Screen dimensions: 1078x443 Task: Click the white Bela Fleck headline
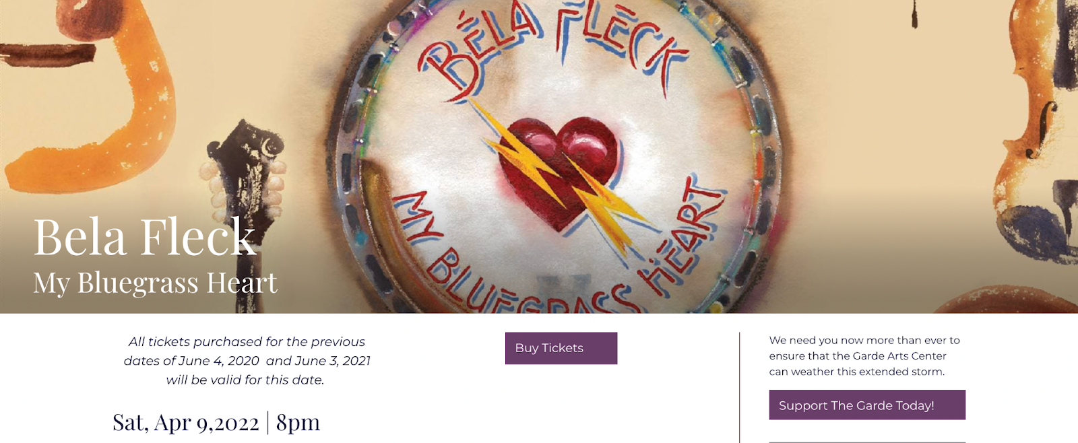point(145,237)
